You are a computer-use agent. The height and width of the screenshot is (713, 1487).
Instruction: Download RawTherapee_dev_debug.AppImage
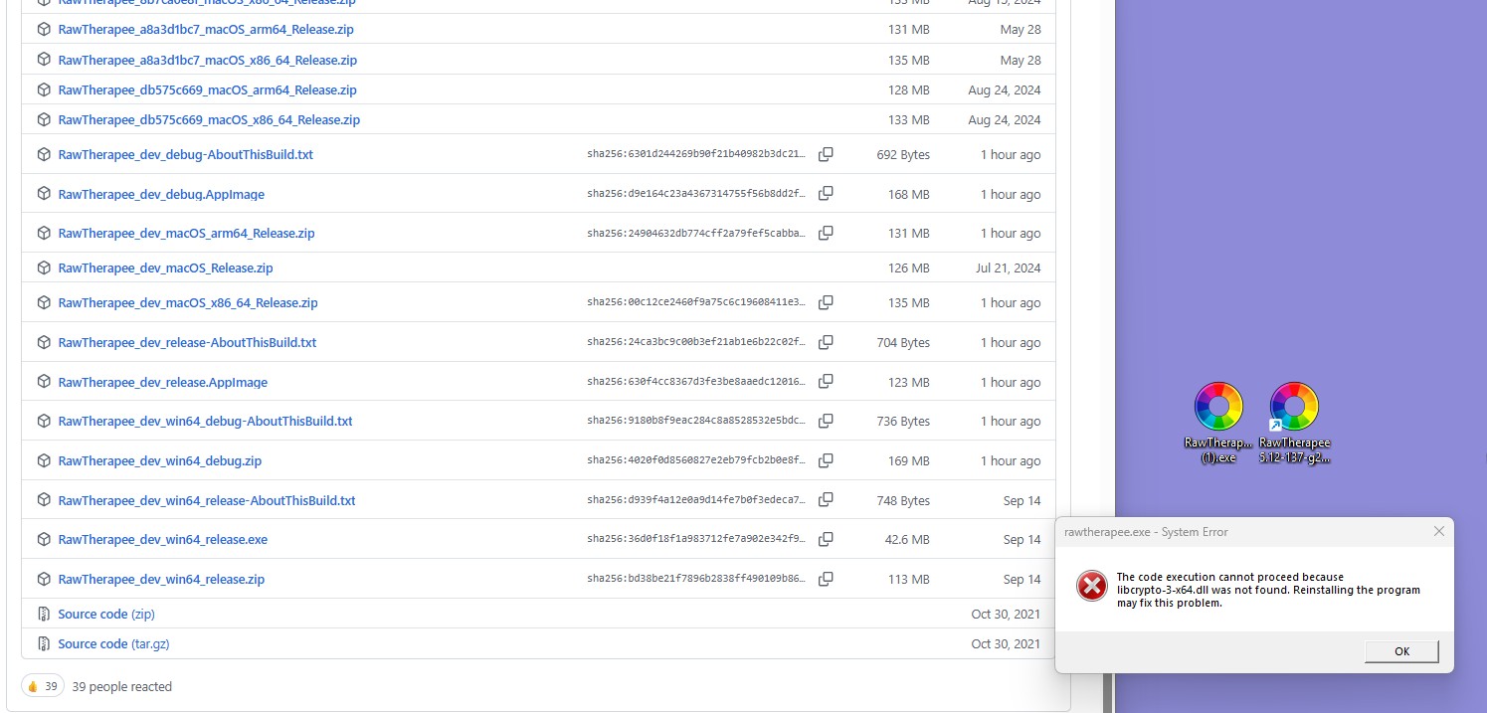[161, 195]
